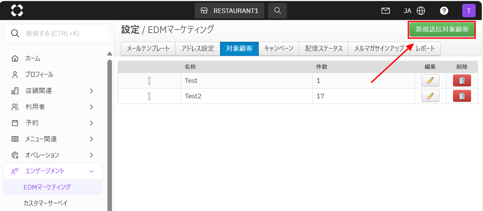
Task: Click the drag handle for Test row
Action: (x=149, y=81)
